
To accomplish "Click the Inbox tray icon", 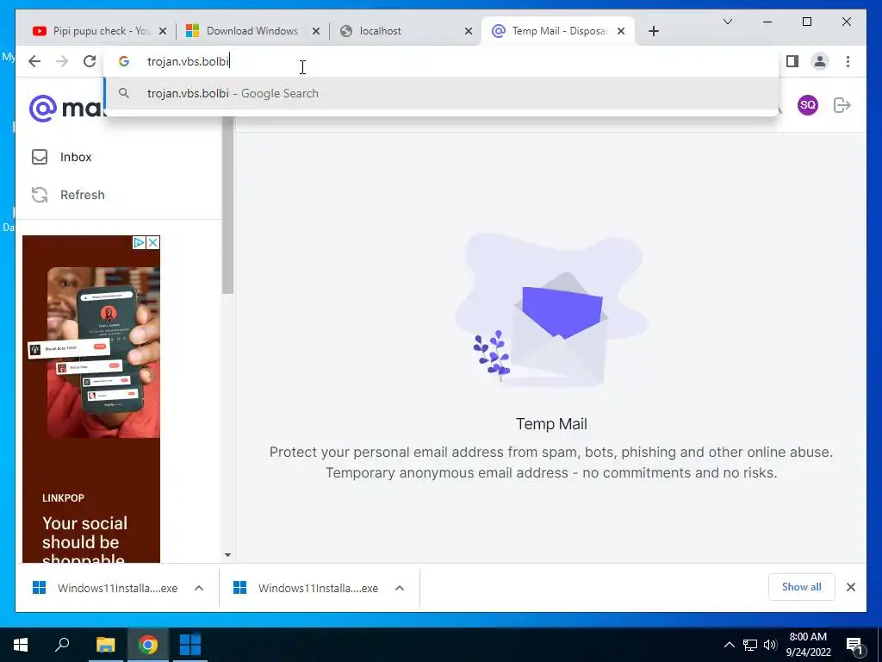I will pos(40,157).
